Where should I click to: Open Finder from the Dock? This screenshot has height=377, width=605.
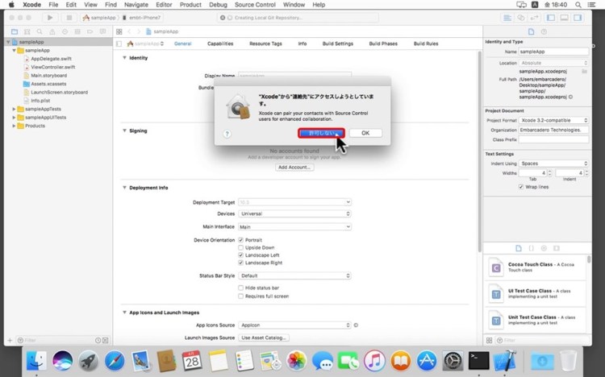pos(36,361)
